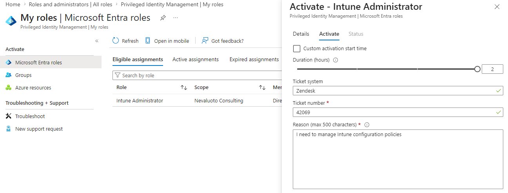Click the Got feedback? button label
The width and height of the screenshot is (508, 193).
click(227, 41)
